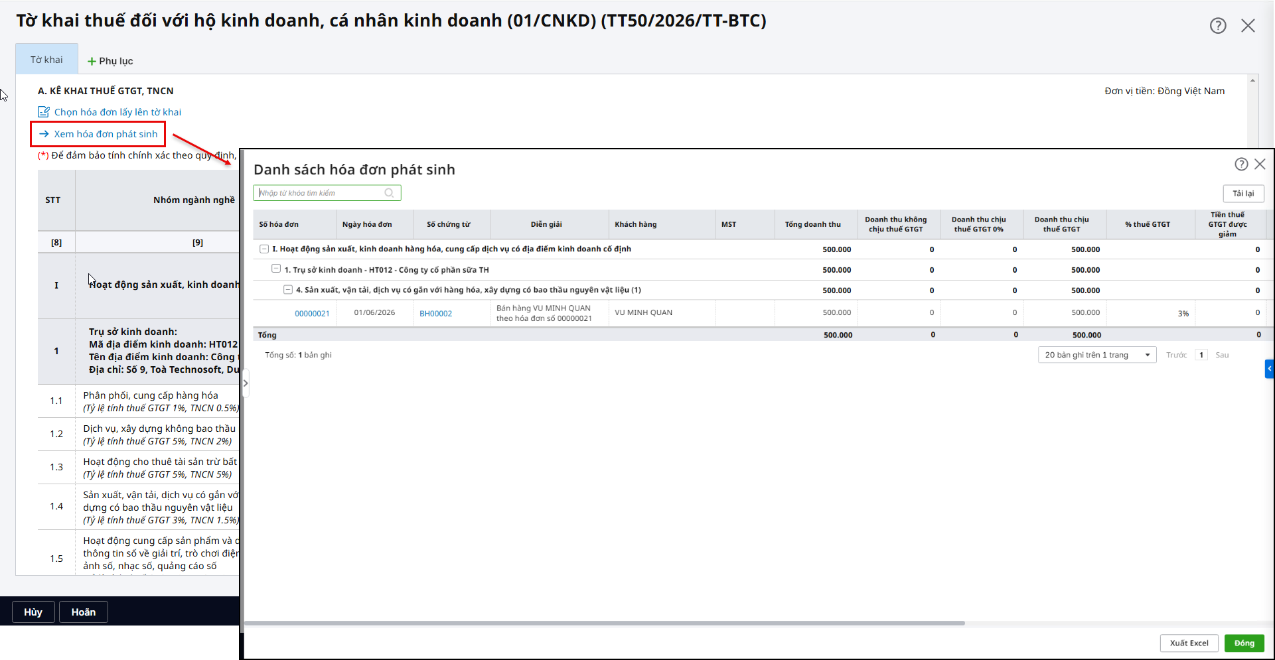Click the plus icon beside Phụ lục
This screenshot has width=1275, height=660.
92,61
